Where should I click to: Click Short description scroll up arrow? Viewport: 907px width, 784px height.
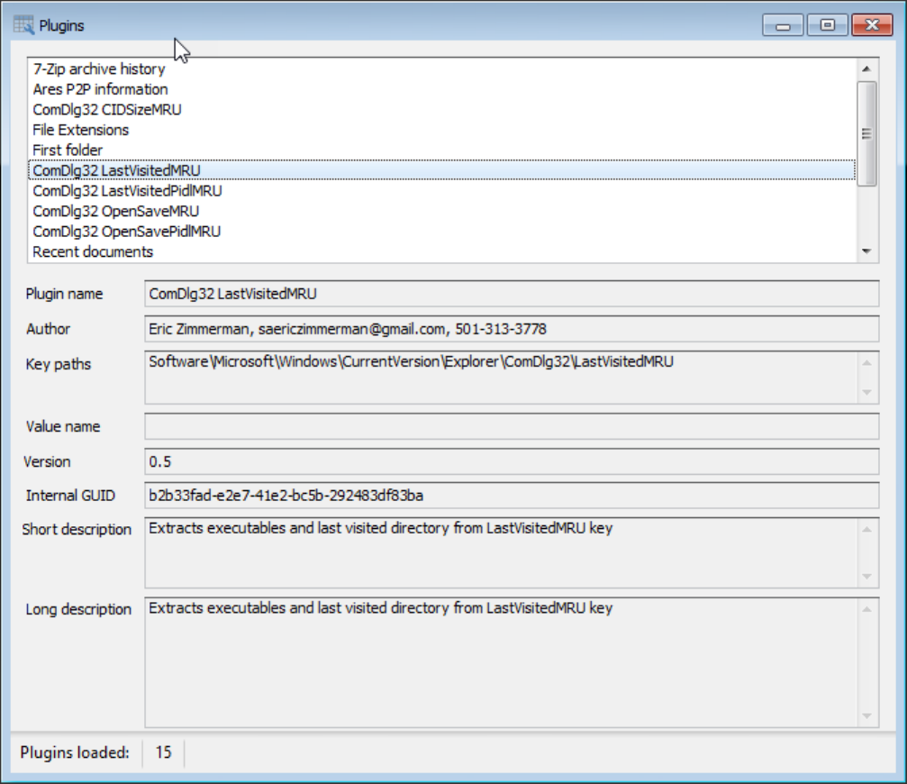coord(866,529)
